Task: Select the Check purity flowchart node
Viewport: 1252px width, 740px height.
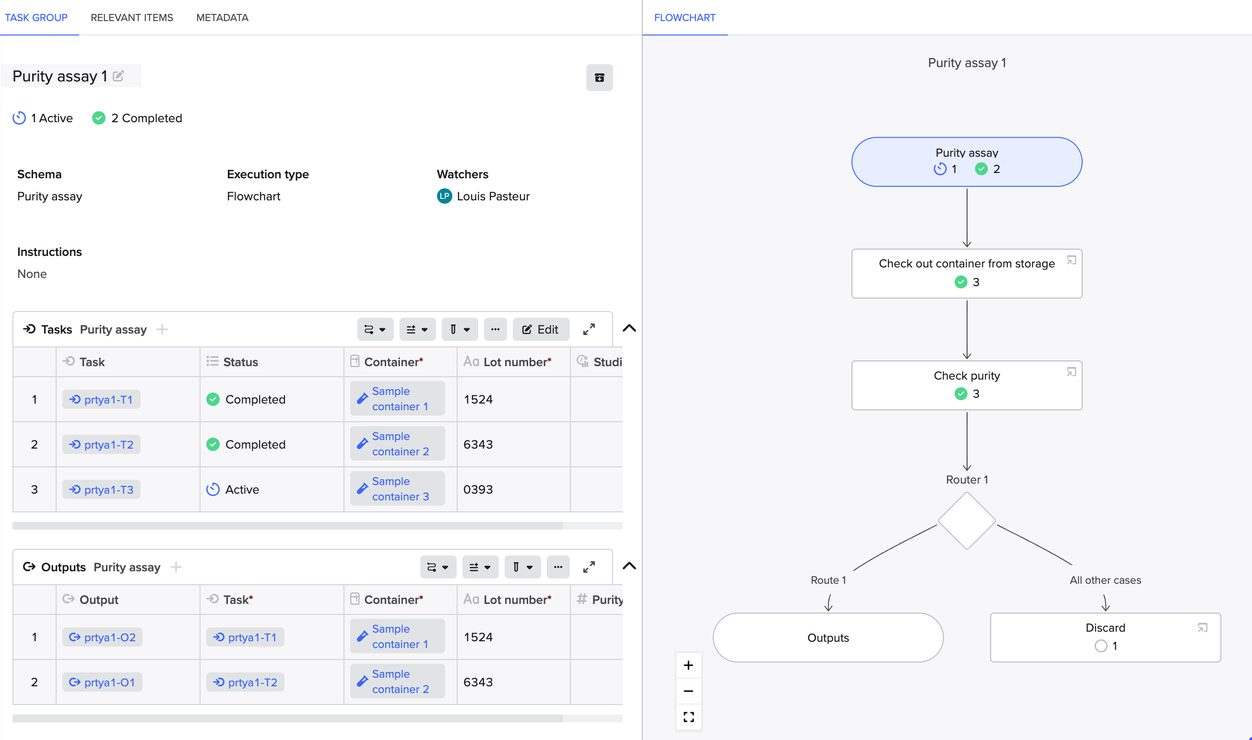Action: (x=967, y=385)
